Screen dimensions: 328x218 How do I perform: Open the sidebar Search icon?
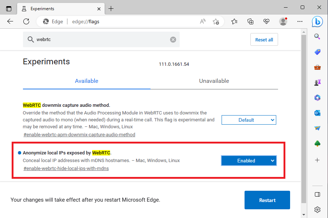pos(317,36)
